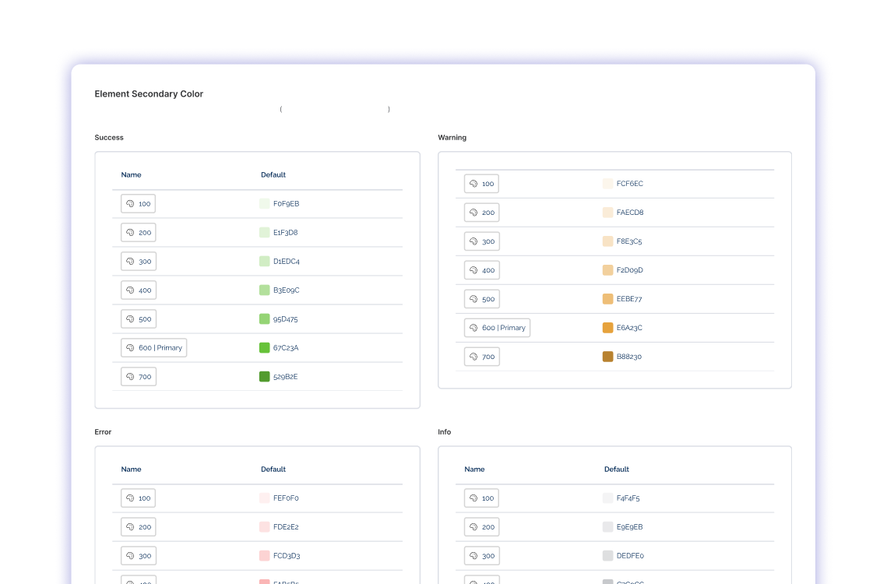Click the hex value text F0F9EB
The height and width of the screenshot is (584, 887).
pyautogui.click(x=287, y=204)
